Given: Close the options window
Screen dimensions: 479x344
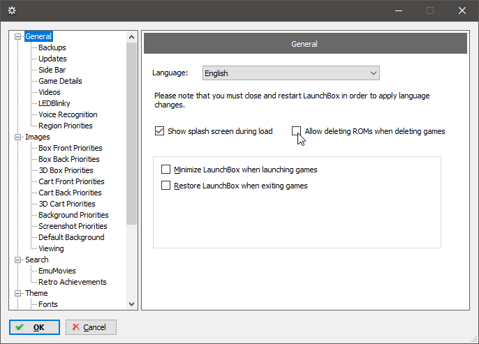Looking at the screenshot, I should coord(462,10).
